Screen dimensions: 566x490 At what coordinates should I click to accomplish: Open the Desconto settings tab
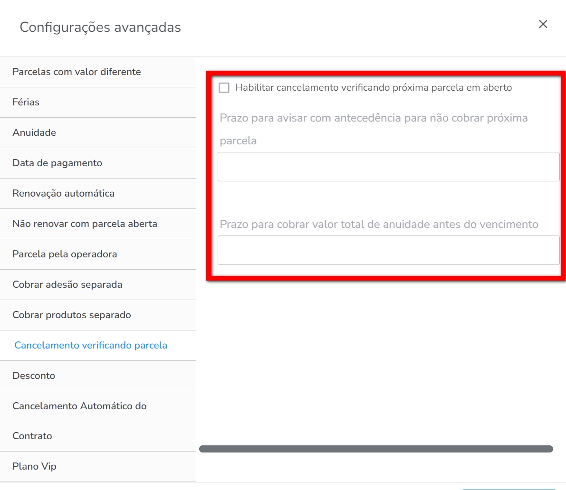tap(34, 376)
